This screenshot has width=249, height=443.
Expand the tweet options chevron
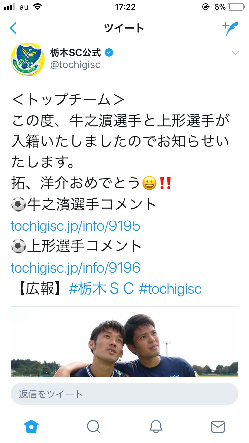235,53
